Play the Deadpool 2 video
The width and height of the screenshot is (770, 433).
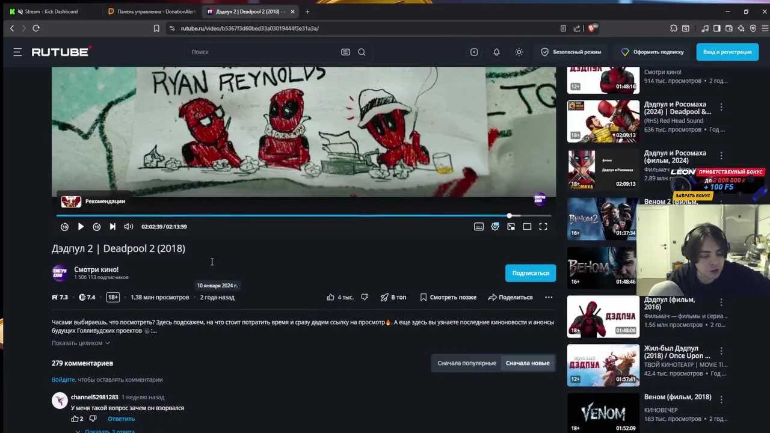(x=81, y=227)
